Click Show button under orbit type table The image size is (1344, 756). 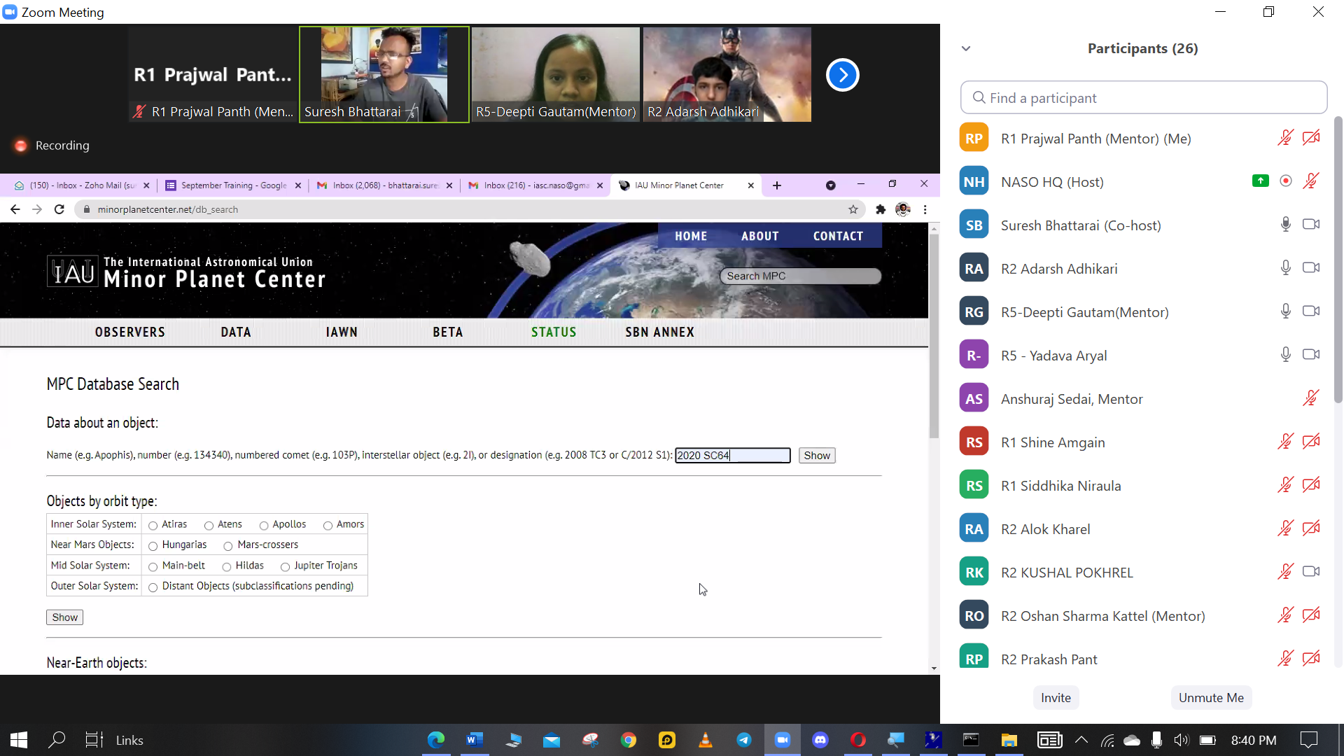(x=65, y=617)
